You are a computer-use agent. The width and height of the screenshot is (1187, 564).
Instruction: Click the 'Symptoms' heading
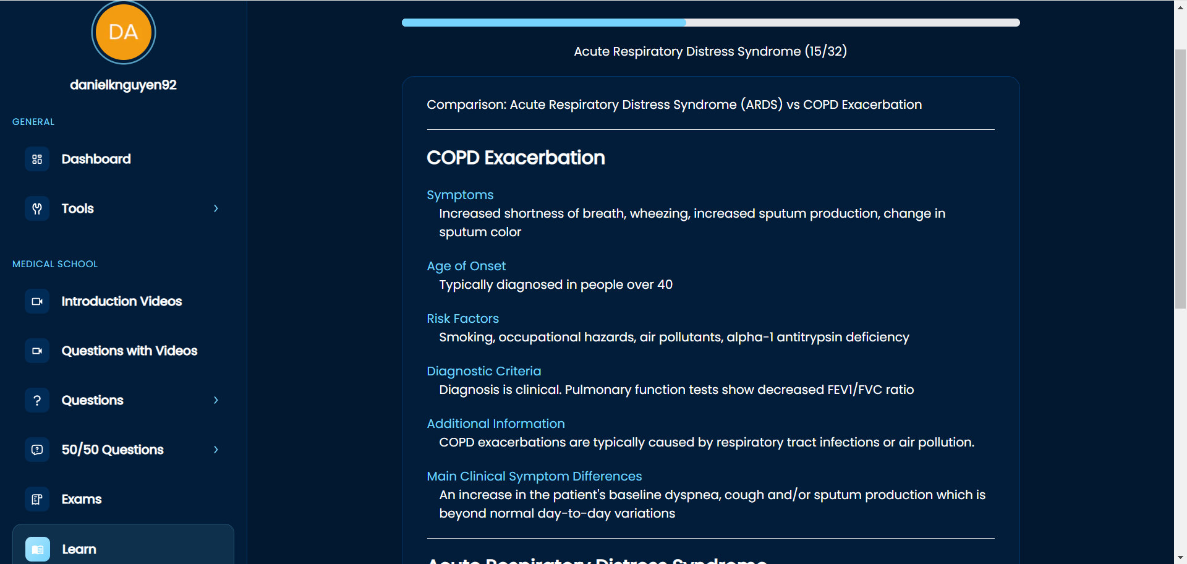click(x=460, y=195)
